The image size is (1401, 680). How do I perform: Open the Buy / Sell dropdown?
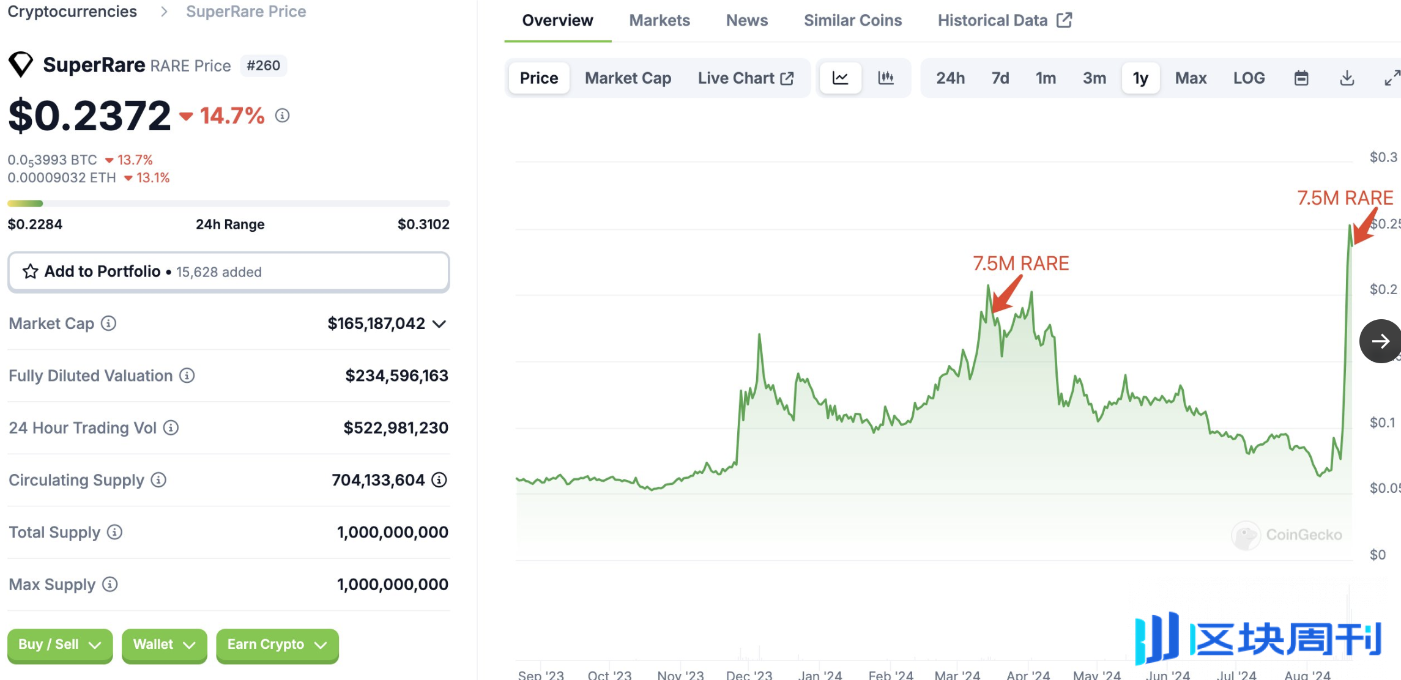coord(60,645)
